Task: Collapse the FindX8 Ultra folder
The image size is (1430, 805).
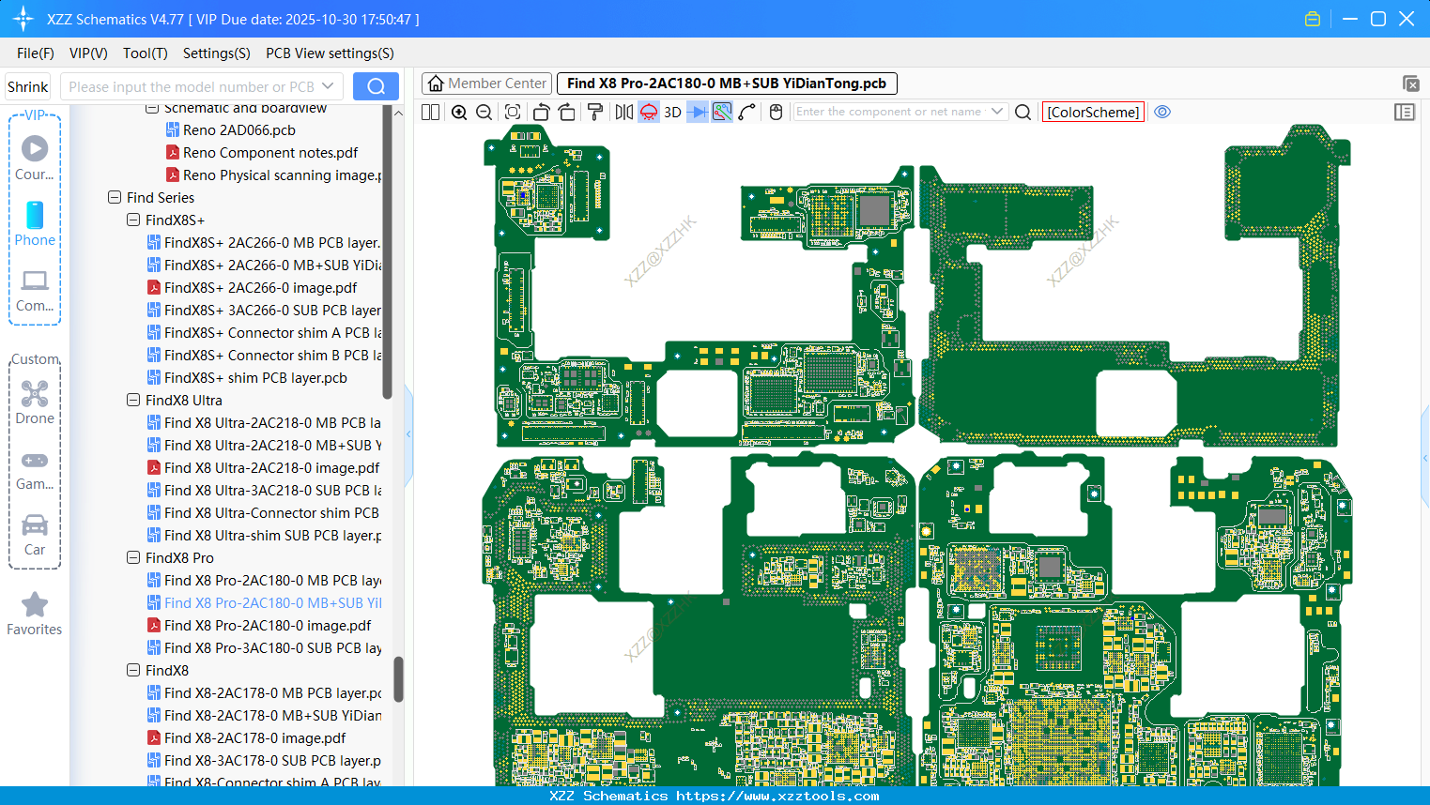Action: [133, 401]
